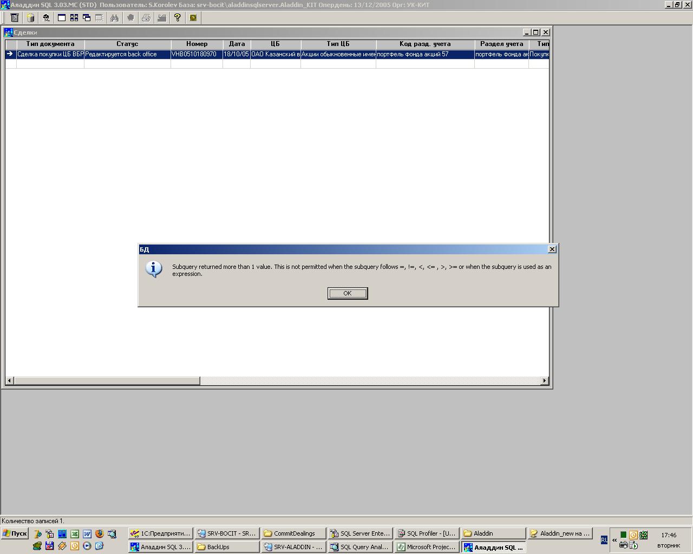Click the single window layout toolbar icon

pyautogui.click(x=62, y=18)
